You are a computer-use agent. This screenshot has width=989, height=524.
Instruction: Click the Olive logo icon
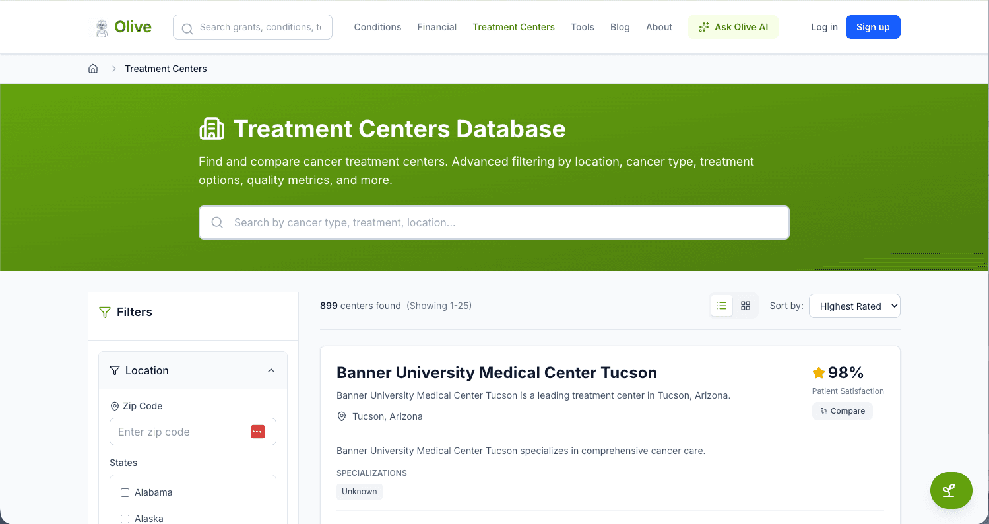click(102, 27)
